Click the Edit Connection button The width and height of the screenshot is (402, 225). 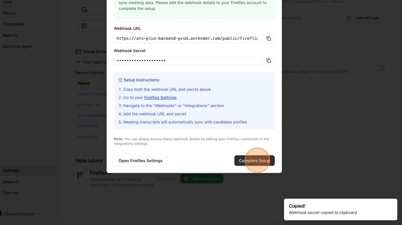tap(201, 179)
